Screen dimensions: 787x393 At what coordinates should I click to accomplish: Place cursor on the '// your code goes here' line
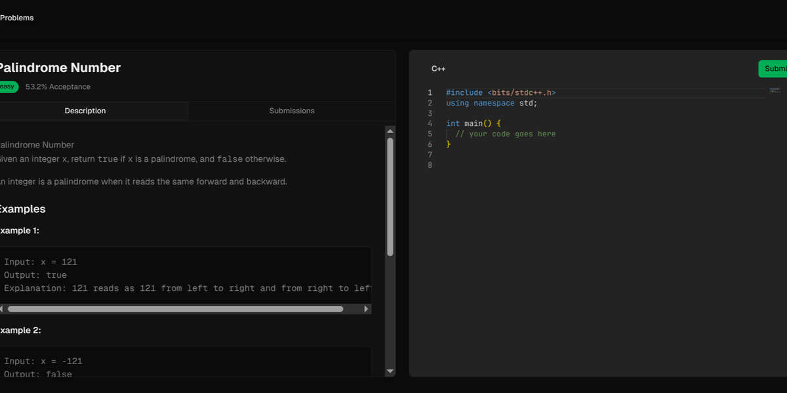(x=505, y=134)
